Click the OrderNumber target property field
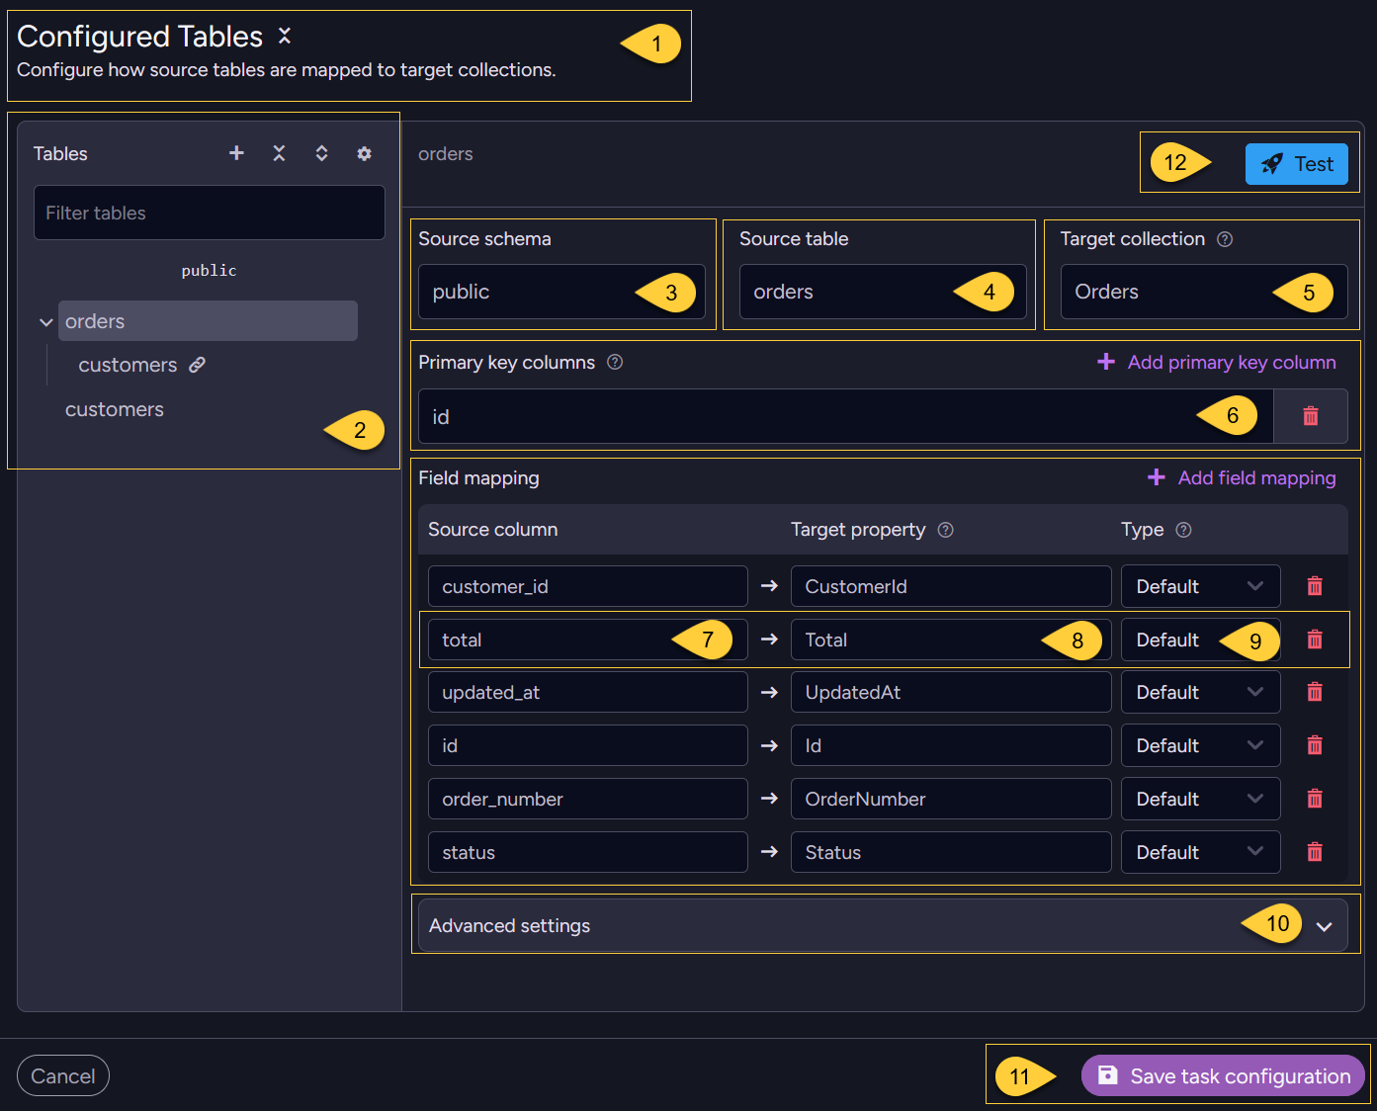 point(951,799)
